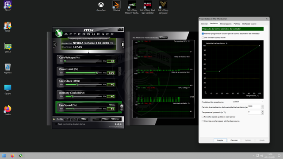Image resolution: width=283 pixels, height=159 pixels.
Task: Click the MSI dragon logo in Afterburner
Action: tap(59, 33)
